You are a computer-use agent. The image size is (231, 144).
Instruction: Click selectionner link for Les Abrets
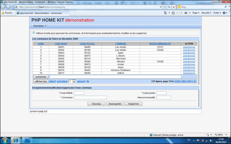[189, 47]
